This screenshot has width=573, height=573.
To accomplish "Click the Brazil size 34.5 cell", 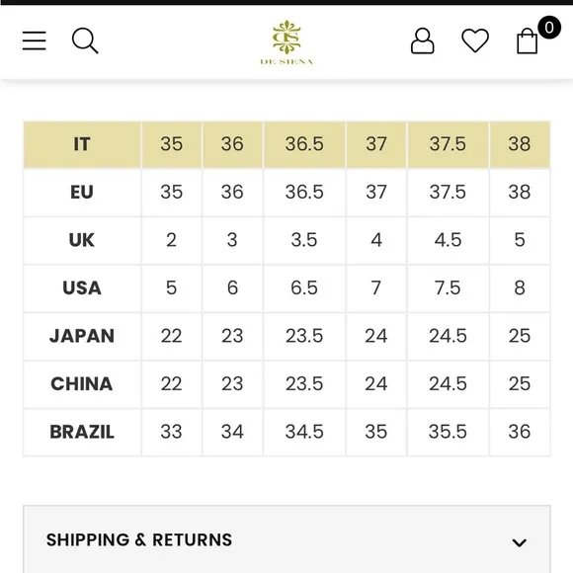I will pyautogui.click(x=304, y=432).
